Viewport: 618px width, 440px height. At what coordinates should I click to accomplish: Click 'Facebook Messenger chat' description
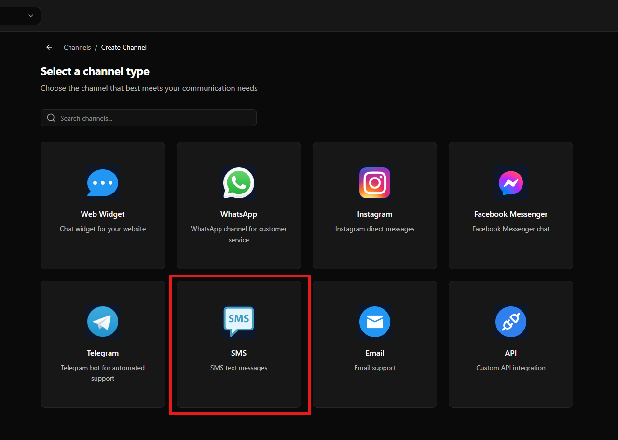click(x=511, y=229)
